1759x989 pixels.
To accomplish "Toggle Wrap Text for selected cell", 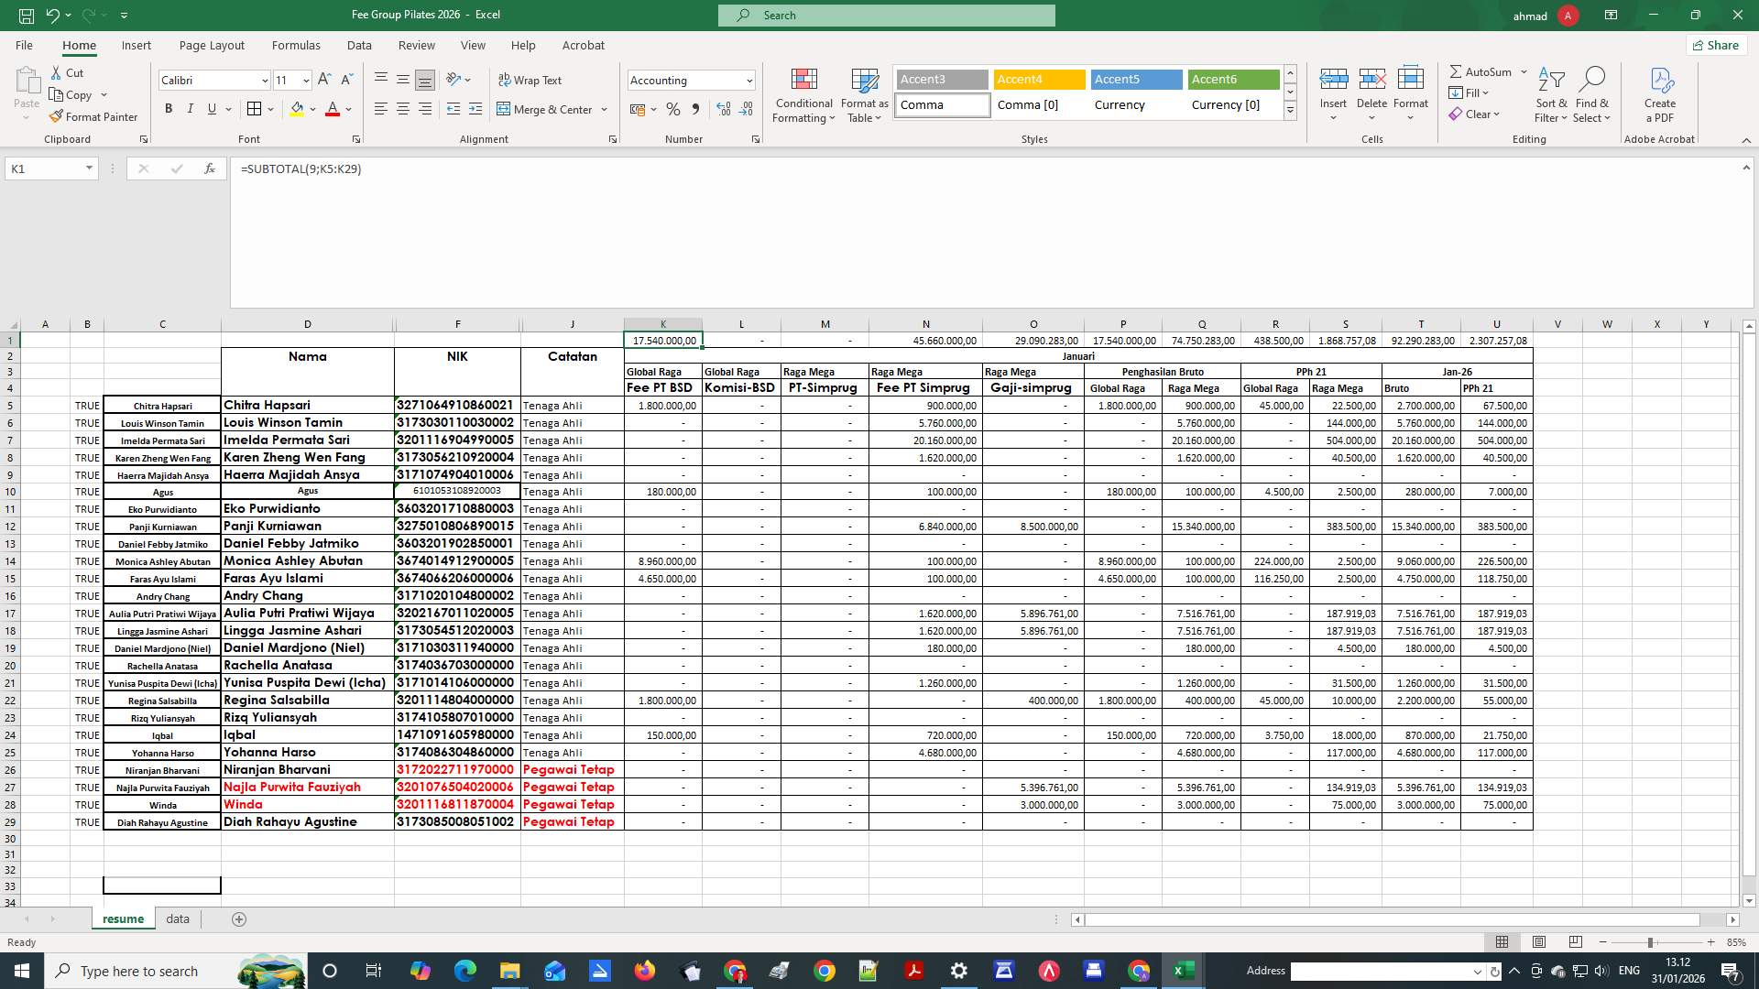I will coord(531,81).
